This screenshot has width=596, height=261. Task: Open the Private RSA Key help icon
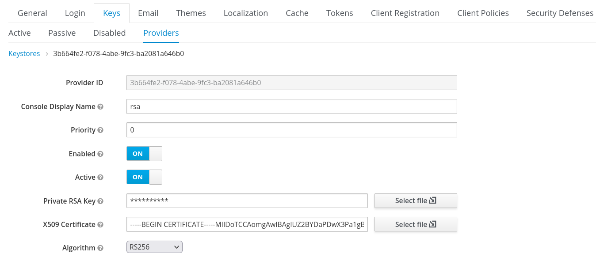coord(100,201)
